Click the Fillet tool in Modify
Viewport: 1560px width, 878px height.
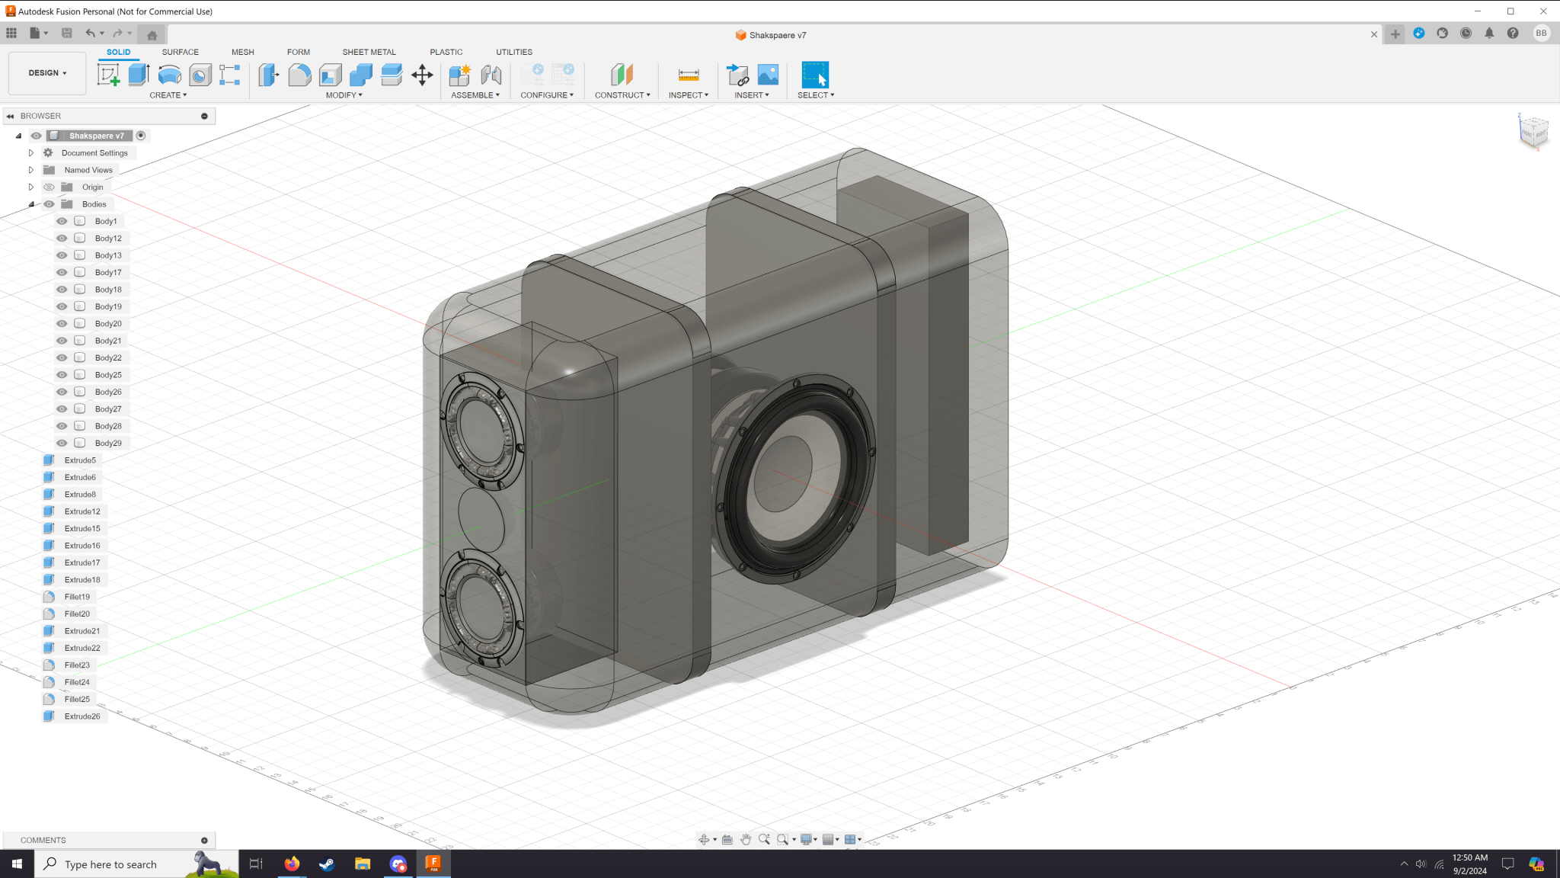(299, 75)
